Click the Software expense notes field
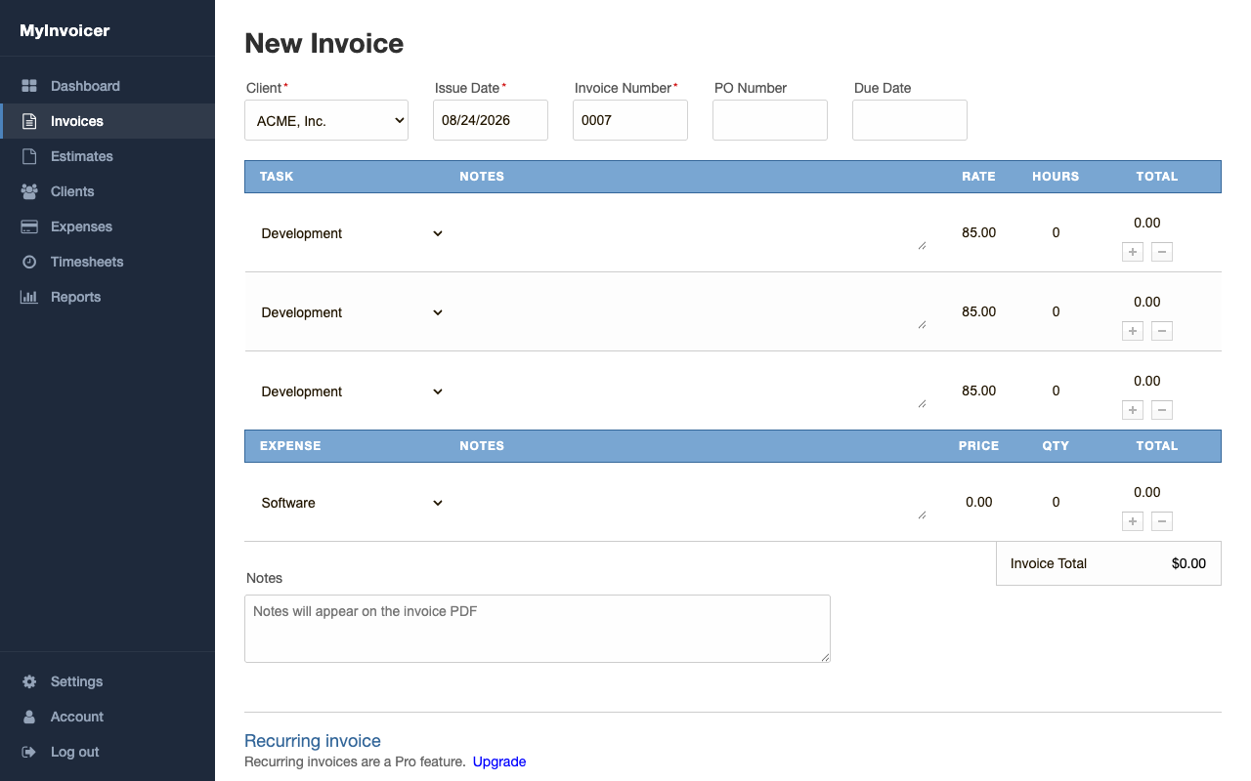This screenshot has width=1251, height=781. [x=692, y=503]
